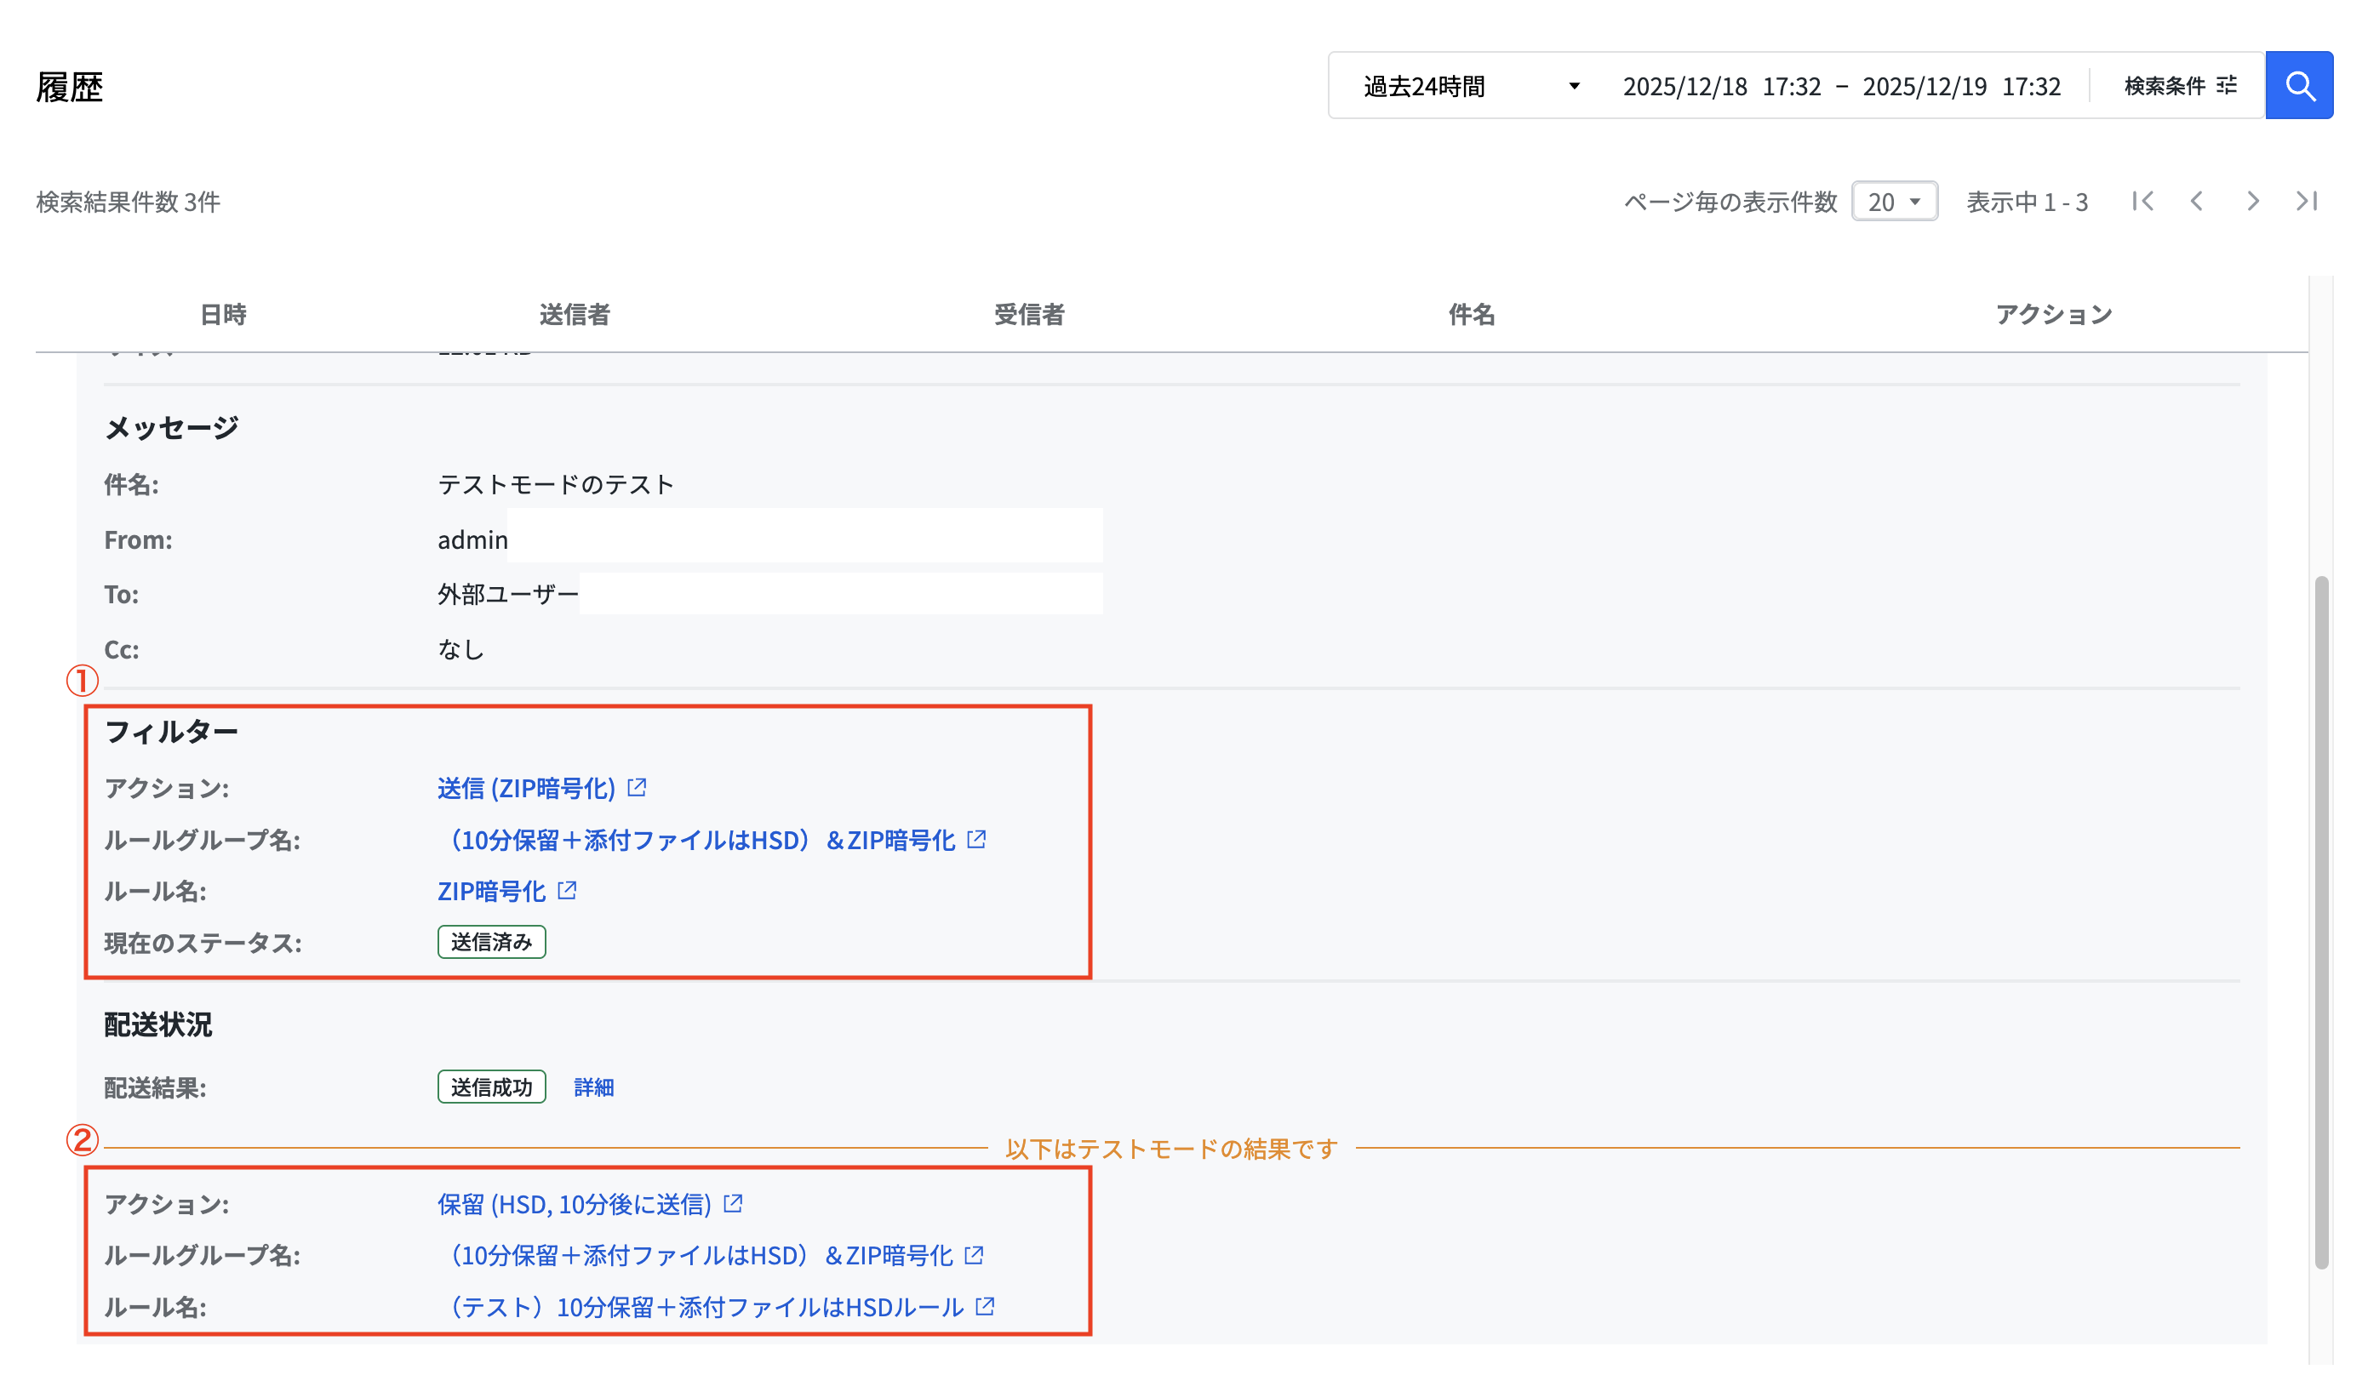The height and width of the screenshot is (1375, 2368).
Task: Open external link icon beside 保留 (HSD, 10分後に送信)
Action: tap(735, 1203)
